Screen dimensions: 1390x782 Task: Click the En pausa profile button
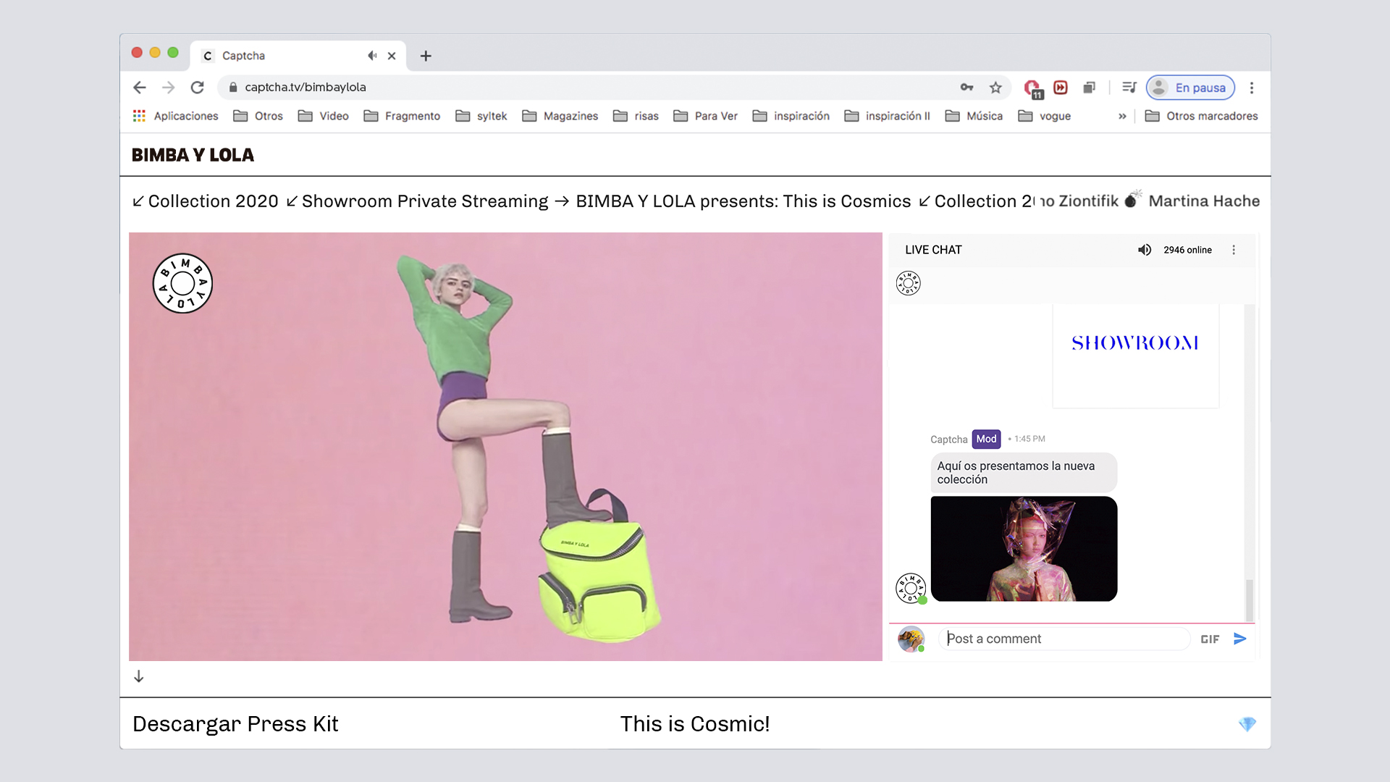(x=1190, y=88)
